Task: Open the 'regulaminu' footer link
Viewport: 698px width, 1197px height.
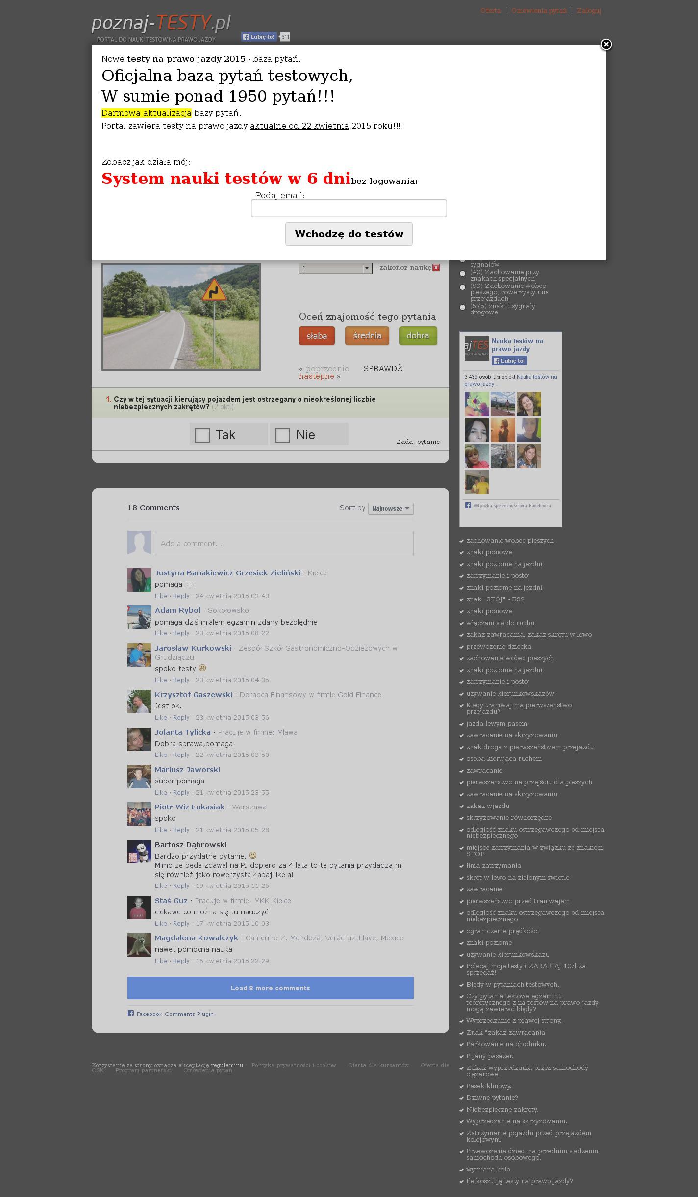Action: (227, 1065)
